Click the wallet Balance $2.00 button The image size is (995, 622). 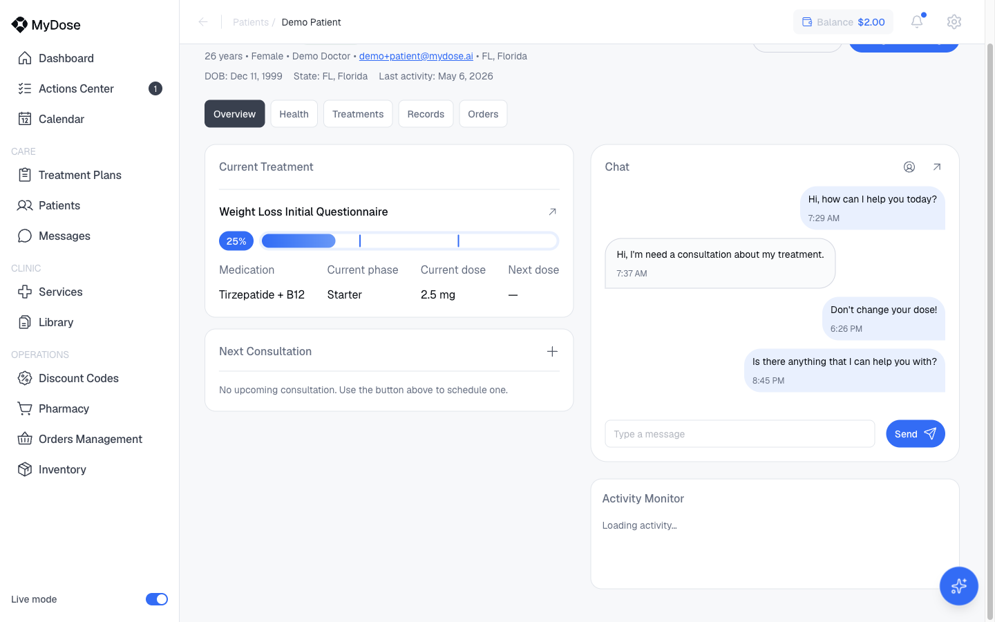[843, 22]
